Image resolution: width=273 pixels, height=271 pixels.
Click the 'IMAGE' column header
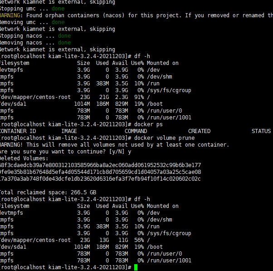click(69, 131)
